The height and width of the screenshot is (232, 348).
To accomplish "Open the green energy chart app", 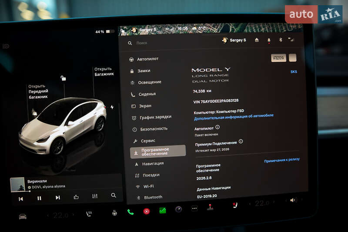I will tap(163, 210).
